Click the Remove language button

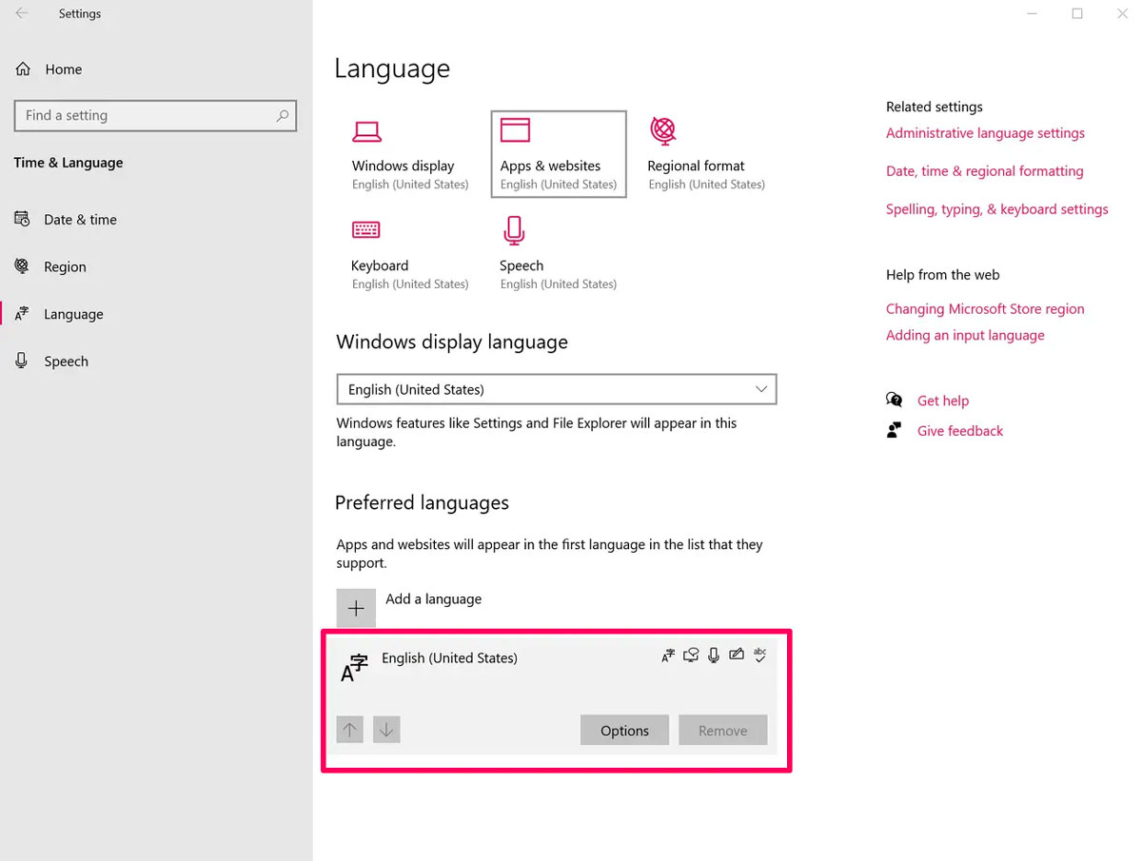(x=722, y=731)
